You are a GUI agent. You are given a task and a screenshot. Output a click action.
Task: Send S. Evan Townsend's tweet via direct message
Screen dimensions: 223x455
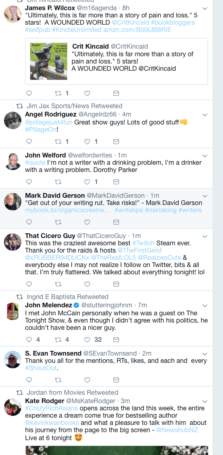pos(116,380)
